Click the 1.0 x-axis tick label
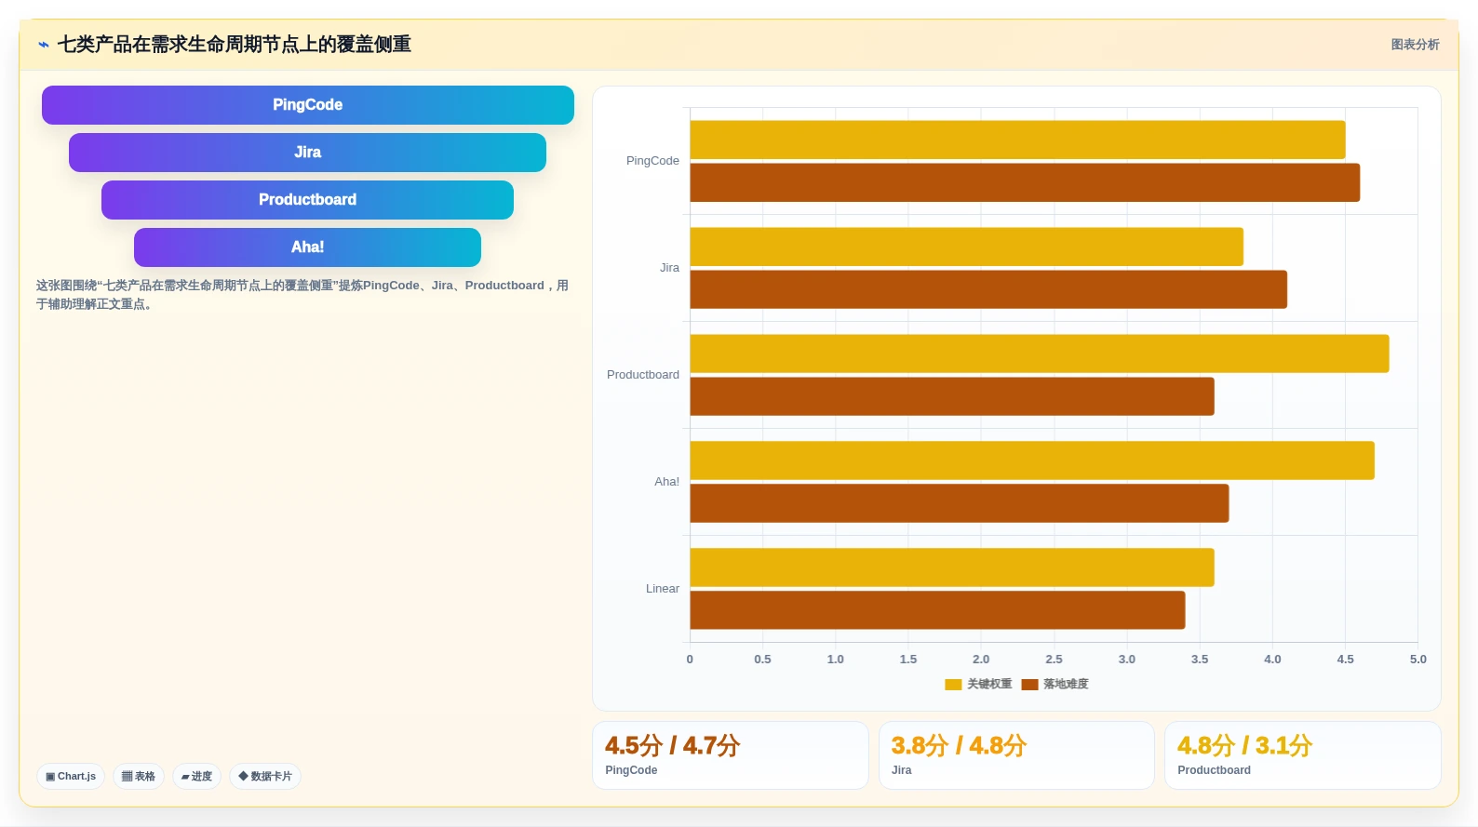 tap(836, 660)
